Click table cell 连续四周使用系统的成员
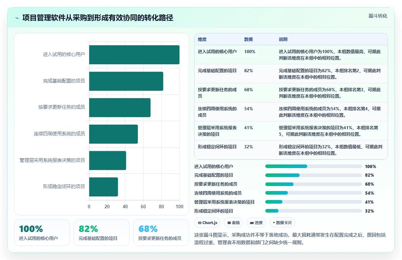402x260 pixels. click(217, 112)
